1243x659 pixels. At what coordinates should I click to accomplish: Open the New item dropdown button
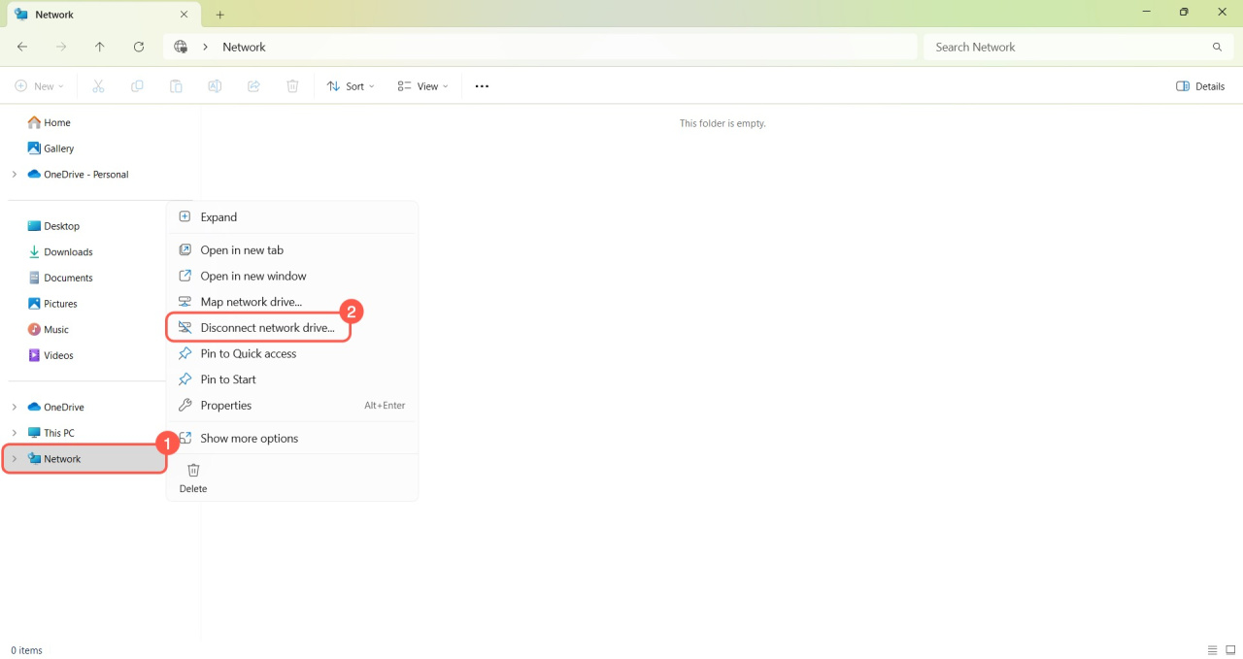tap(40, 86)
